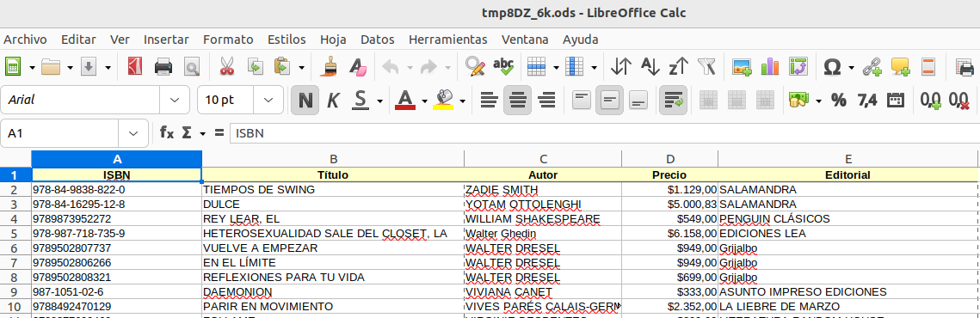Run the spelling check
The width and height of the screenshot is (980, 318).
[x=503, y=66]
